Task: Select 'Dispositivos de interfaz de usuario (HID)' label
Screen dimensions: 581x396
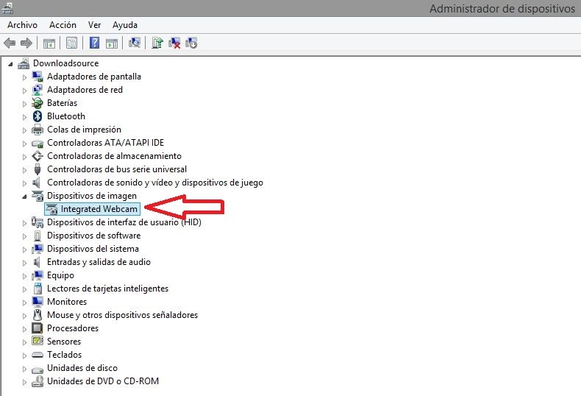Action: [124, 222]
